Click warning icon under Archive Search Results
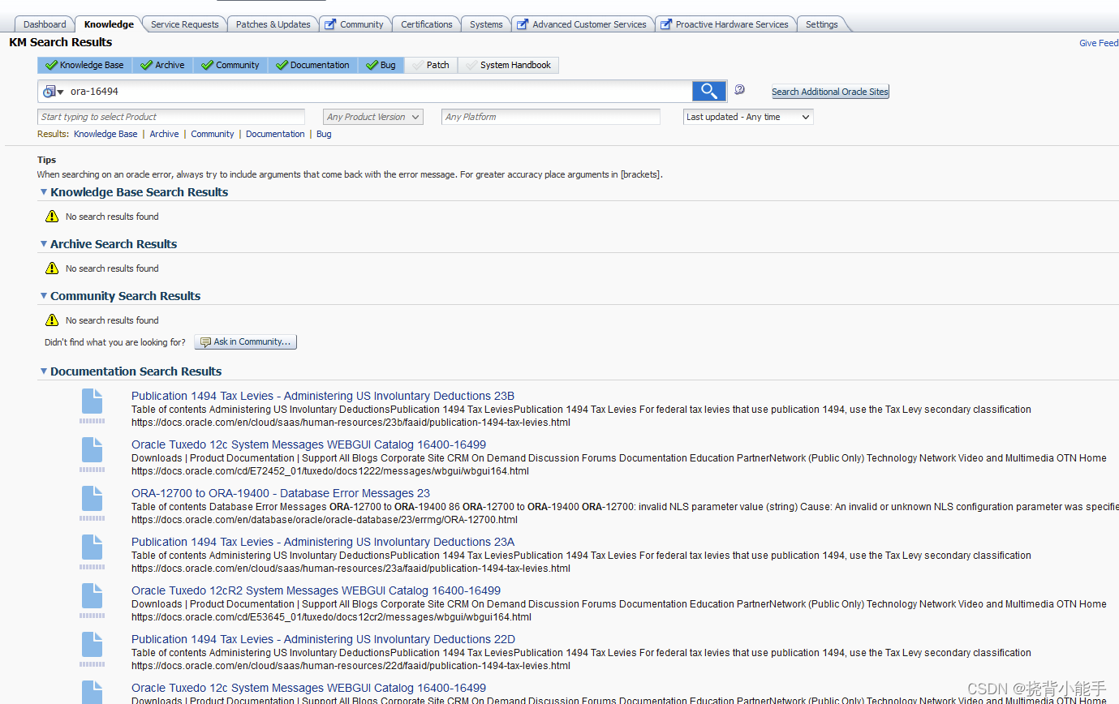The image size is (1119, 704). tap(52, 268)
